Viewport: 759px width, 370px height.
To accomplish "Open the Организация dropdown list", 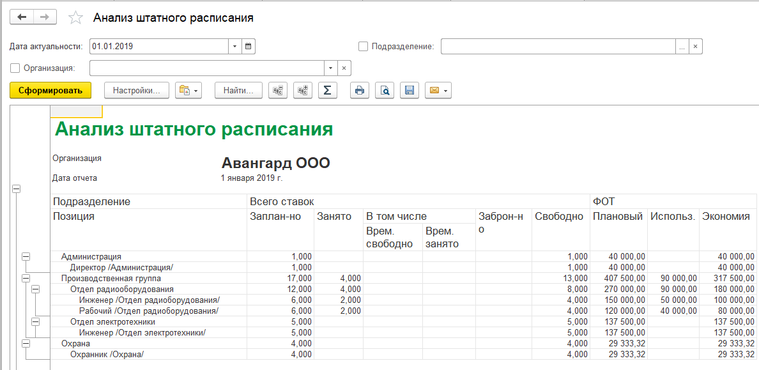I will click(x=330, y=68).
